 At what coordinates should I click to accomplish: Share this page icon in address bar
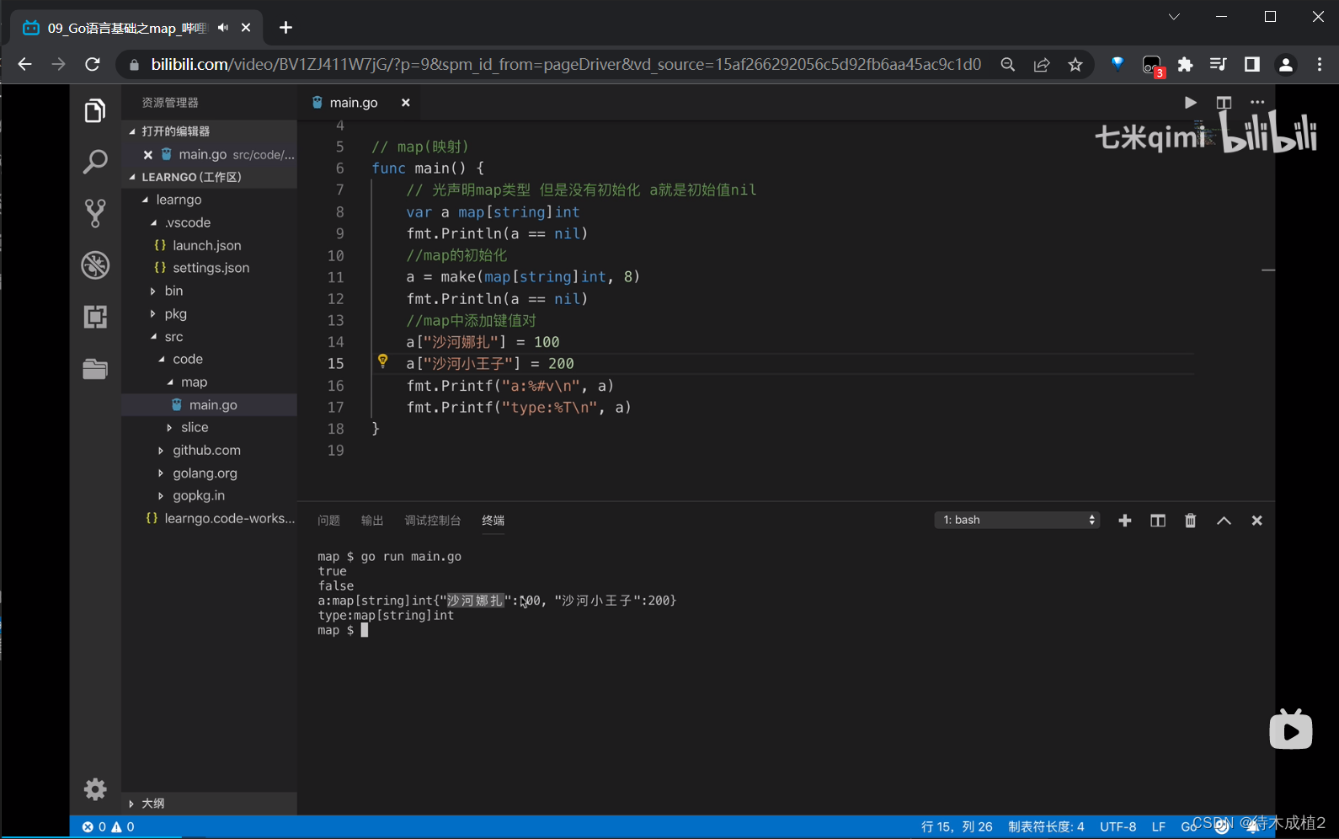[1042, 64]
